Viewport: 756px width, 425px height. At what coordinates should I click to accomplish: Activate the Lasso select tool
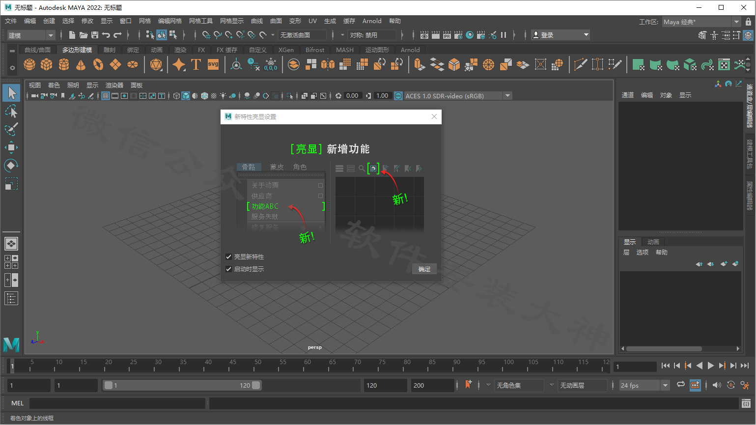coord(11,112)
